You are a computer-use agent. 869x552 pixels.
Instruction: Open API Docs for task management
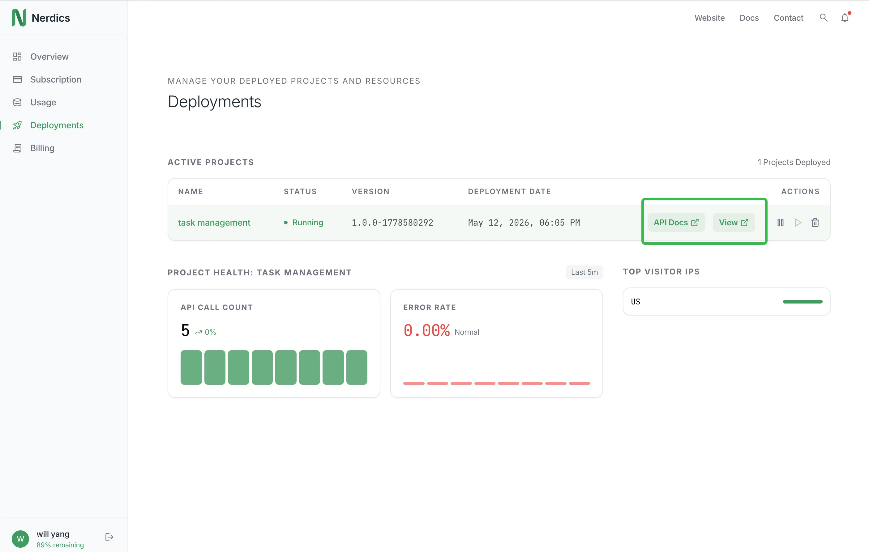click(x=676, y=223)
